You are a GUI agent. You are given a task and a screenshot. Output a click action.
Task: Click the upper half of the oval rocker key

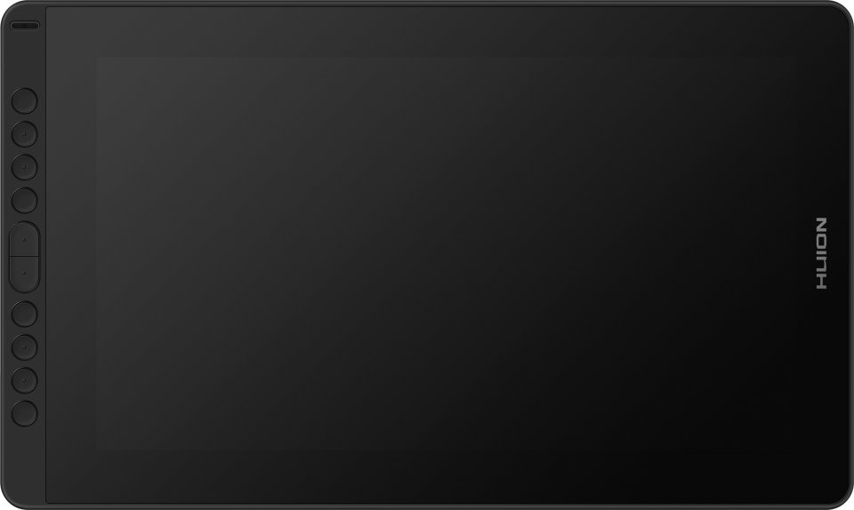(x=25, y=239)
